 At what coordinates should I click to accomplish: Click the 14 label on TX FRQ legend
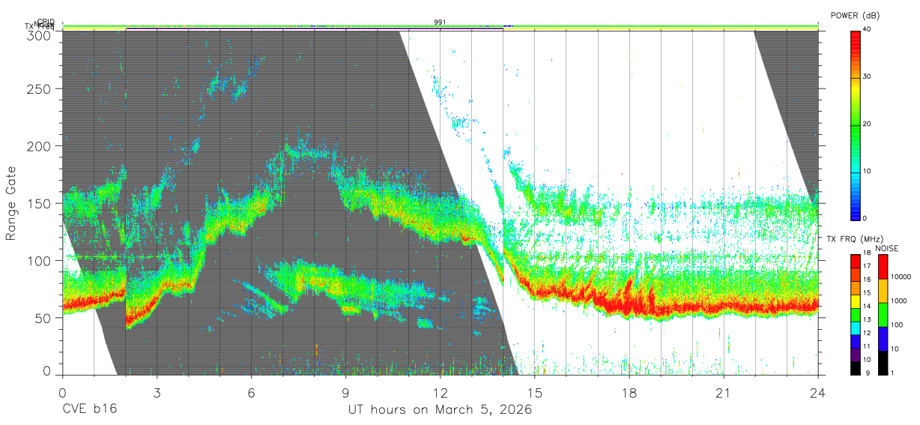click(868, 306)
